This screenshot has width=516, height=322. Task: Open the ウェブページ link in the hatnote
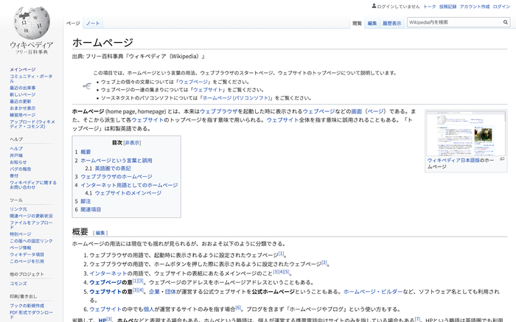click(193, 82)
